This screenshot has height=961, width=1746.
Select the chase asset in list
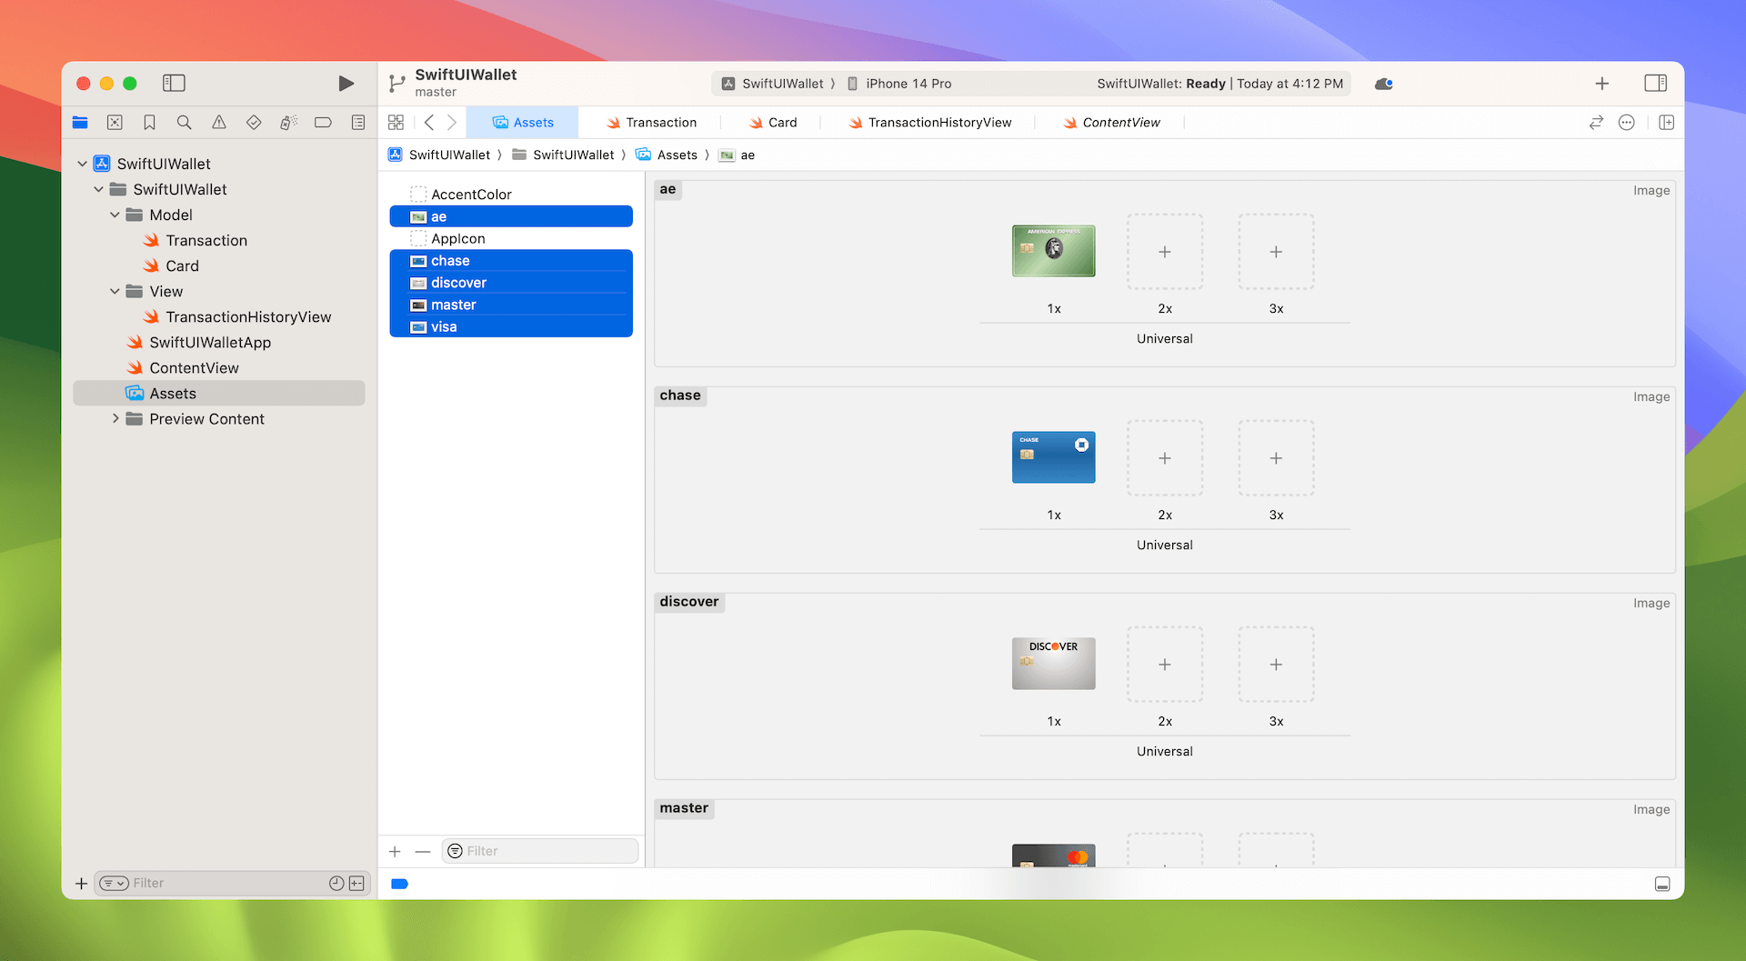coord(511,261)
